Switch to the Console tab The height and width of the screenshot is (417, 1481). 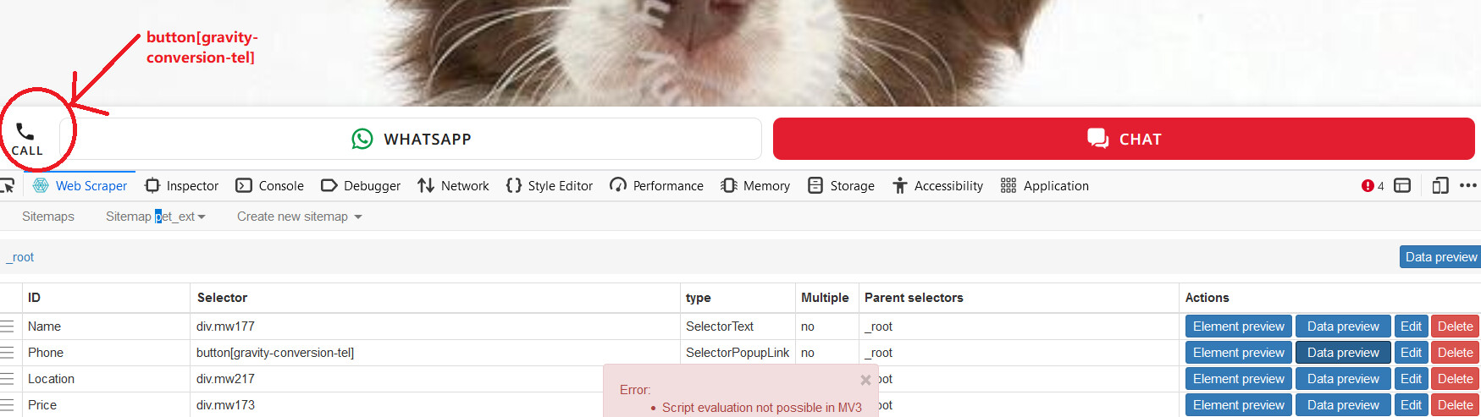point(270,186)
